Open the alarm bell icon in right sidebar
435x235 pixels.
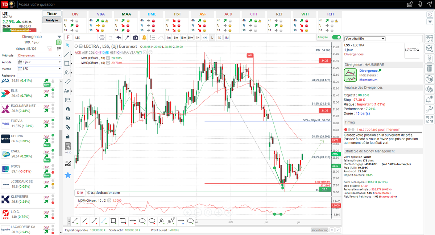[430, 99]
